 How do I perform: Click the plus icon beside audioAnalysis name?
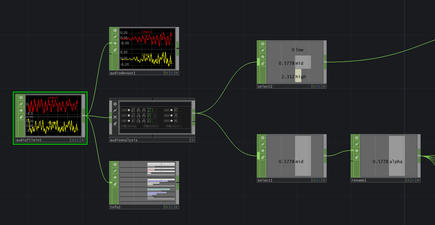click(193, 140)
